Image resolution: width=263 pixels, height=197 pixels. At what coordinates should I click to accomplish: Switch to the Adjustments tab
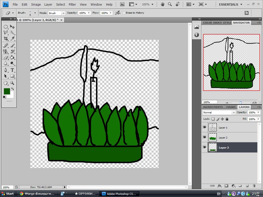[213, 107]
